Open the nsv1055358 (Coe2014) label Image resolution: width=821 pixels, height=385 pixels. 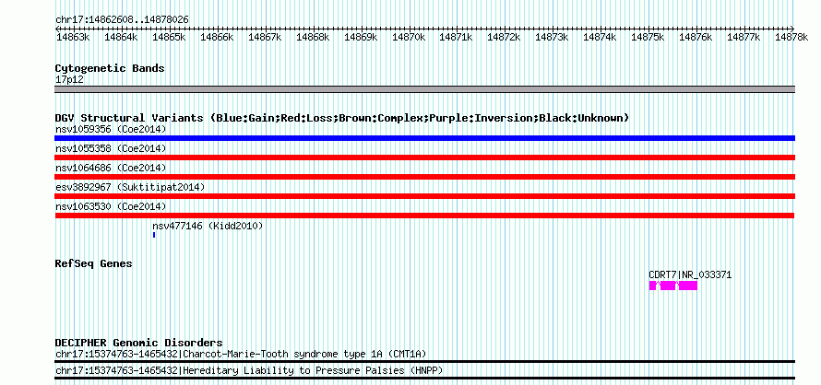pos(111,148)
